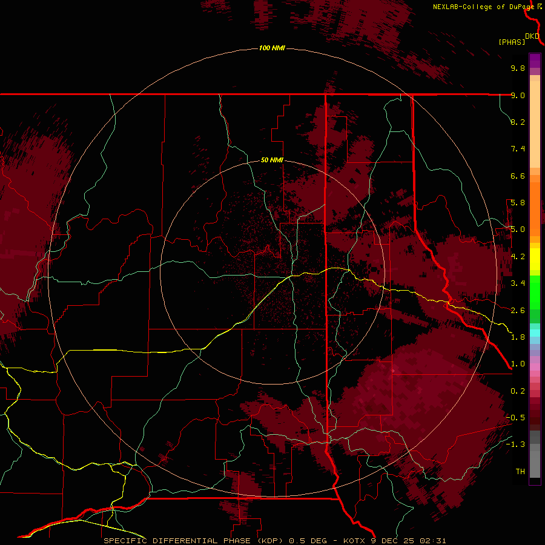The width and height of the screenshot is (545, 545).
Task: Pick the pink color bar segment
Action: point(535,367)
